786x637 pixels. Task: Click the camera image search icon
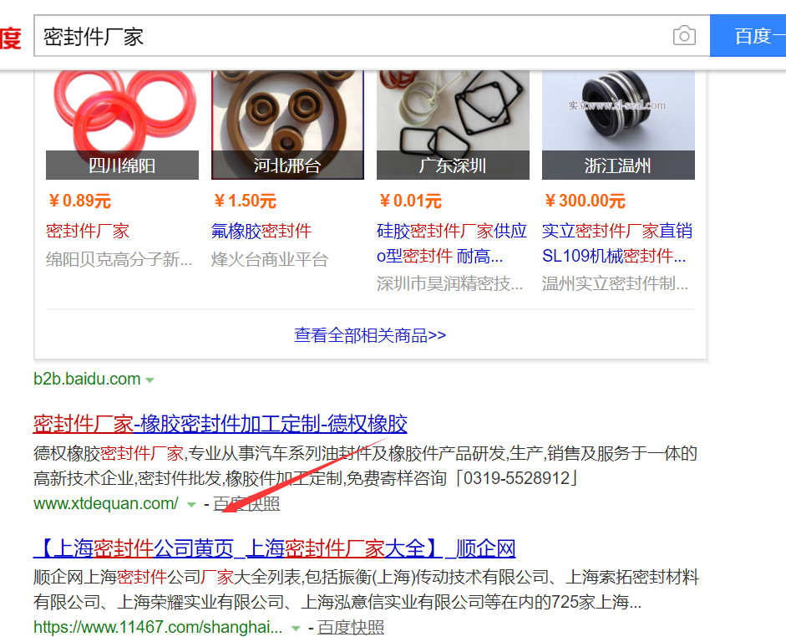(684, 36)
